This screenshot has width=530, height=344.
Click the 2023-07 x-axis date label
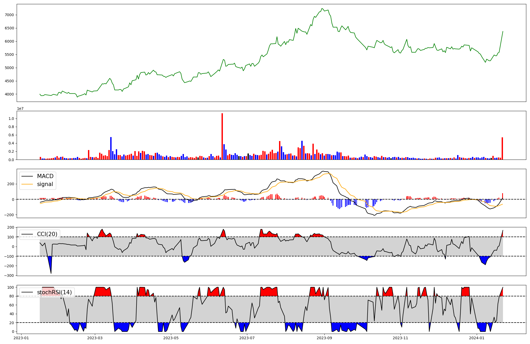(x=247, y=338)
